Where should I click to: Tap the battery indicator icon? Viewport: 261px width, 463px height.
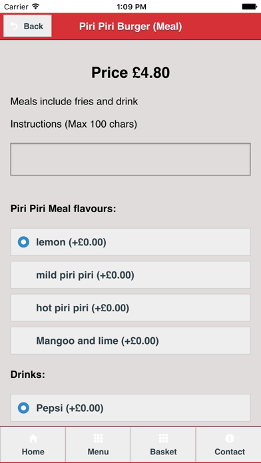[249, 7]
